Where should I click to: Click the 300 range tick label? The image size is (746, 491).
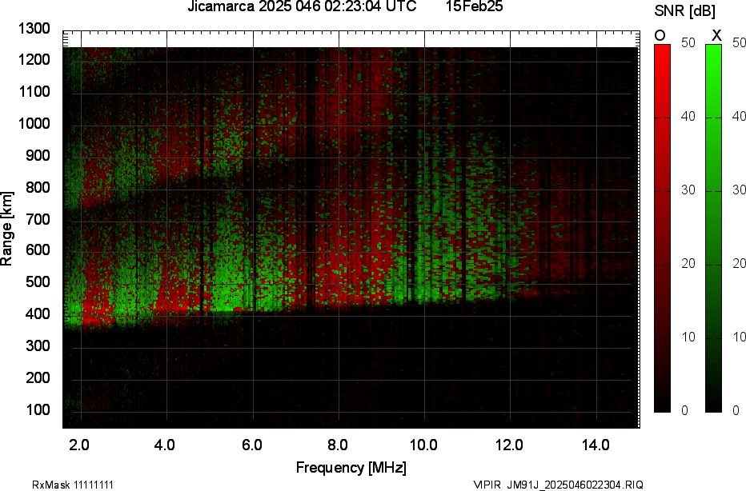pos(37,345)
